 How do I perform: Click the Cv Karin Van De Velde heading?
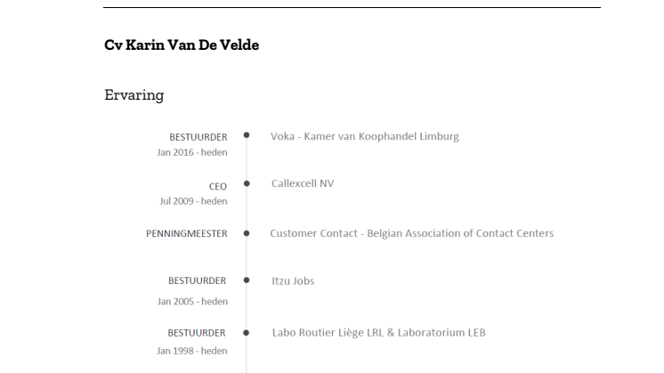coord(182,45)
